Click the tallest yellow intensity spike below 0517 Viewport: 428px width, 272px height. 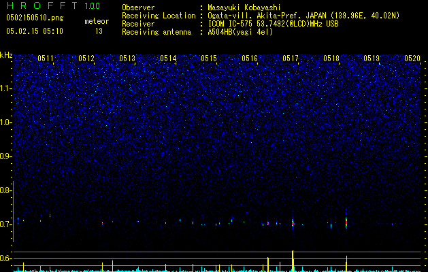coord(293,261)
